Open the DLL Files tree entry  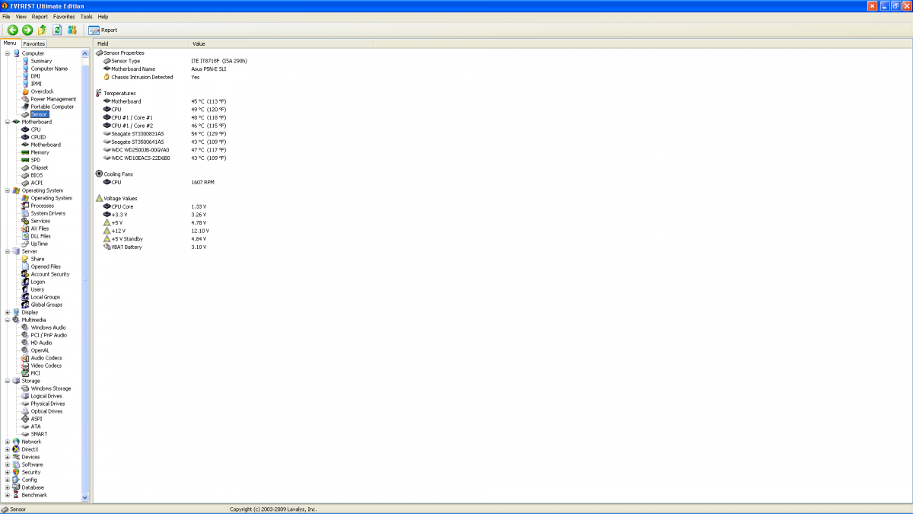click(x=40, y=236)
